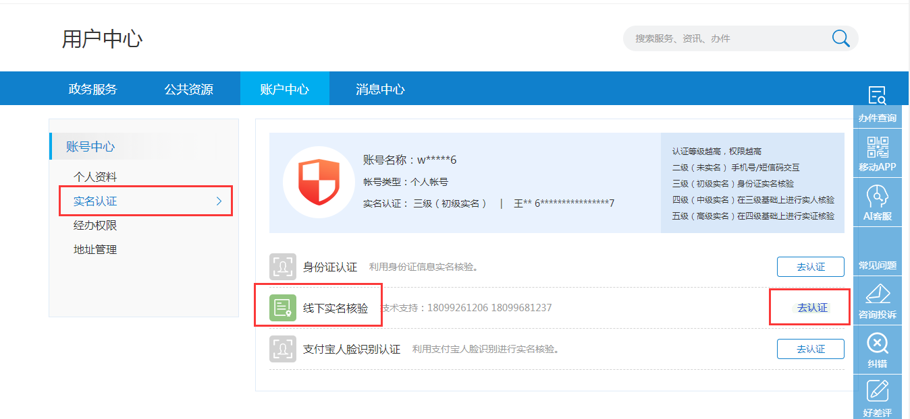Click the 身份证认证 face icon
The image size is (910, 419).
coord(284,266)
